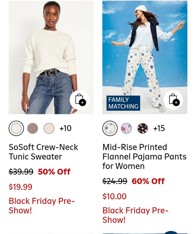
Task: Quick-add flannel pajama pants to bag
Action: [173, 100]
